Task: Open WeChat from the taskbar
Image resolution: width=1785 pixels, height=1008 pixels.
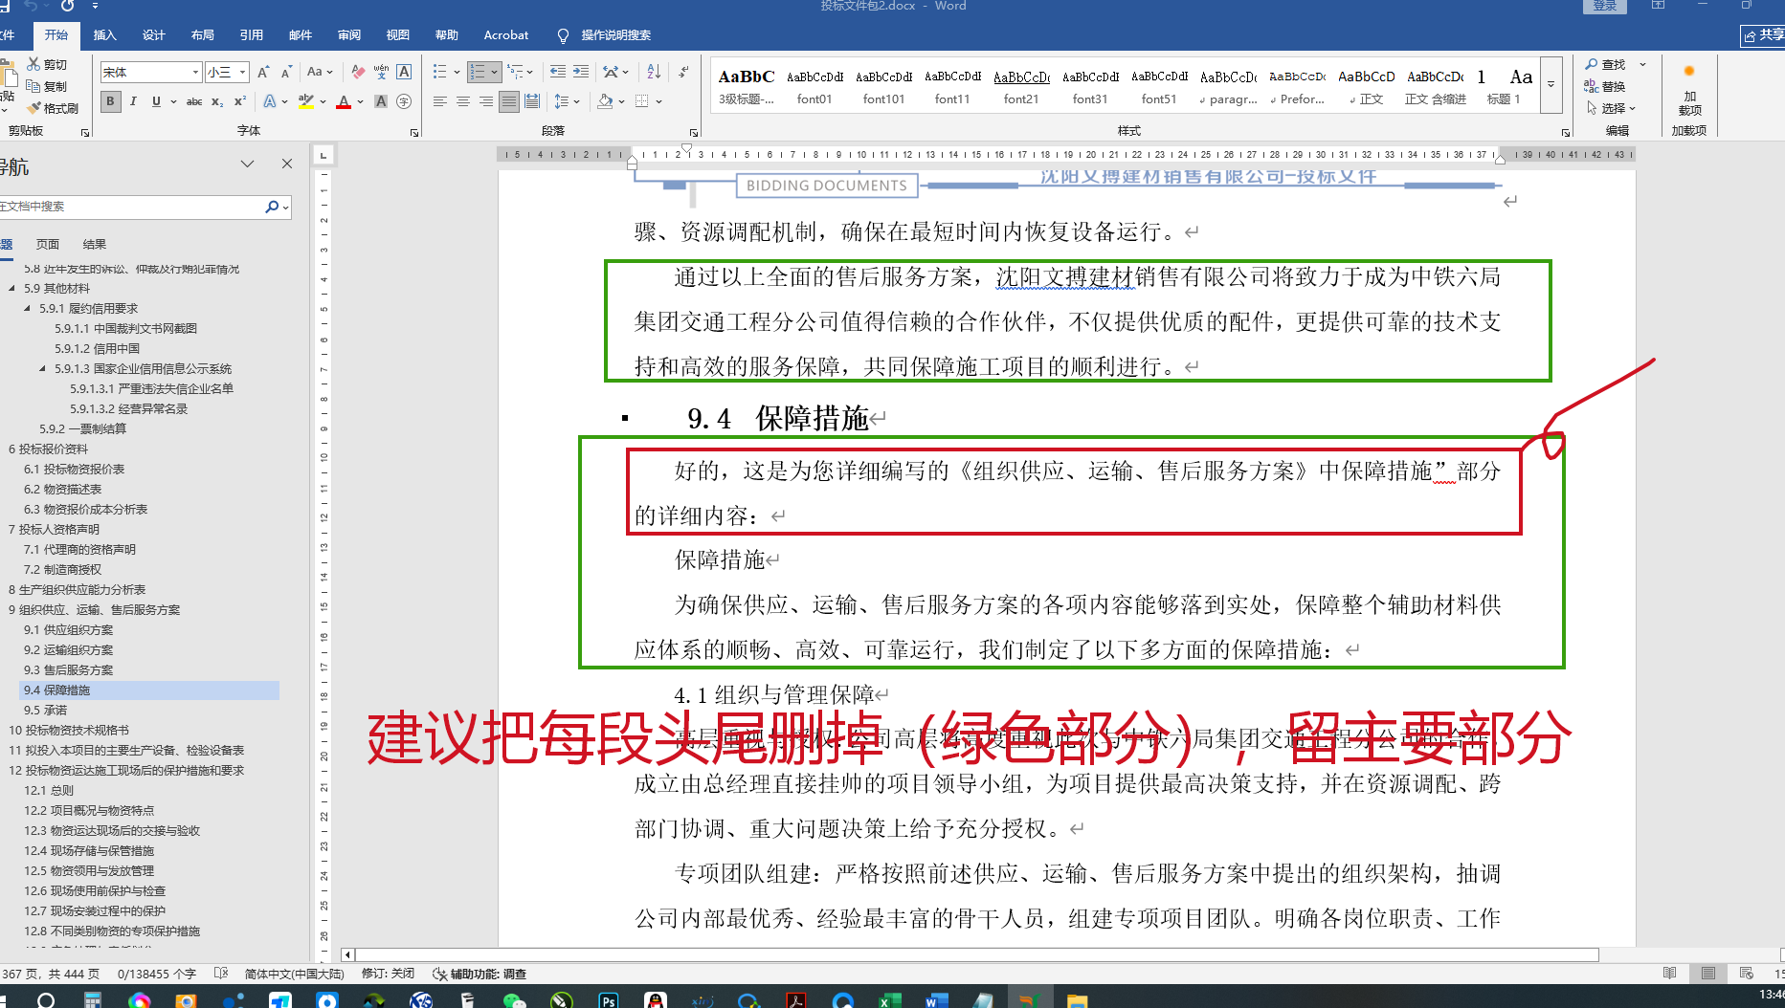Action: tap(515, 1000)
